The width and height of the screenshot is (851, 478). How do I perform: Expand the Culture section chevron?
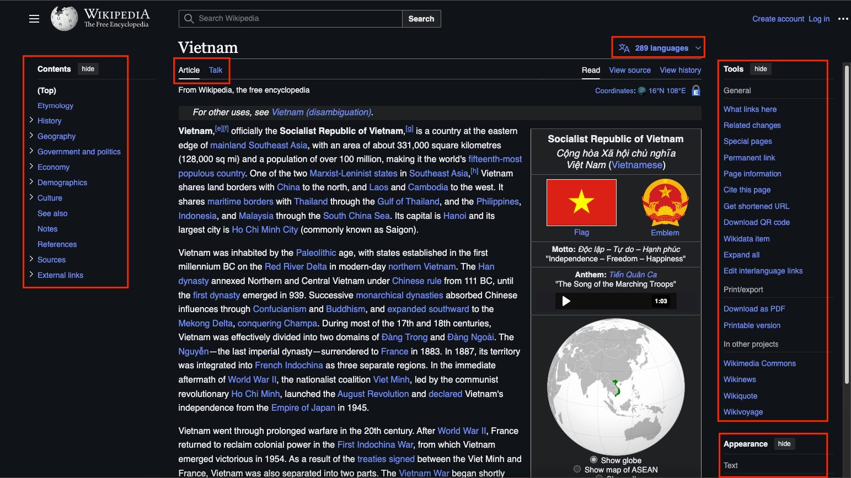pyautogui.click(x=31, y=197)
